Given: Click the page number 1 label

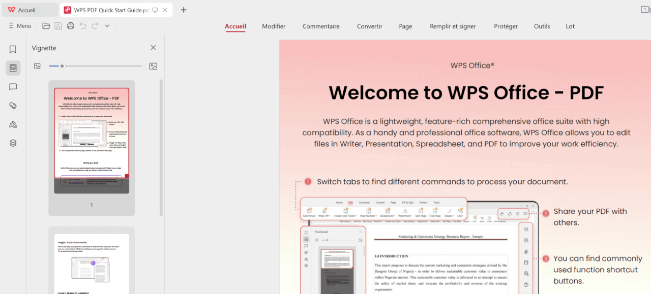Looking at the screenshot, I should [92, 205].
